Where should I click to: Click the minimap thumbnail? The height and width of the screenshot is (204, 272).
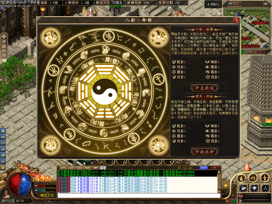[247, 28]
